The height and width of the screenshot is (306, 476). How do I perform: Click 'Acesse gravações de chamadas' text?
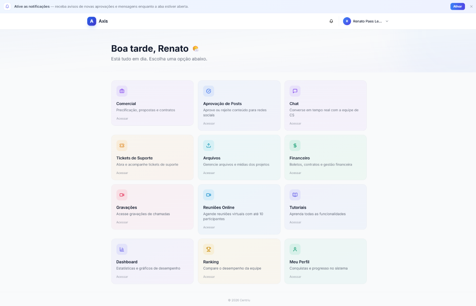click(x=143, y=214)
